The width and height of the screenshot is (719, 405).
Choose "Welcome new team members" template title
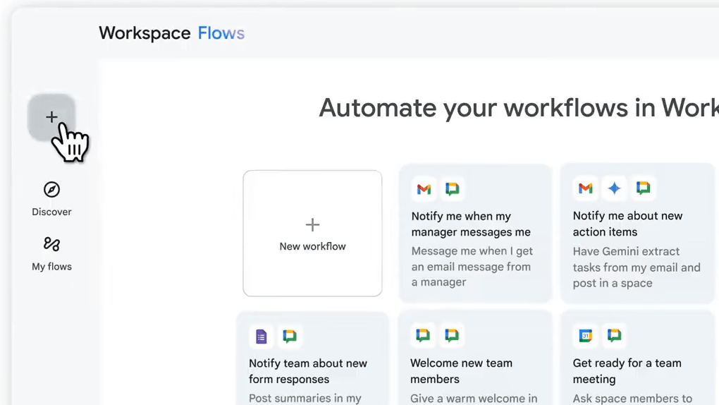point(461,371)
